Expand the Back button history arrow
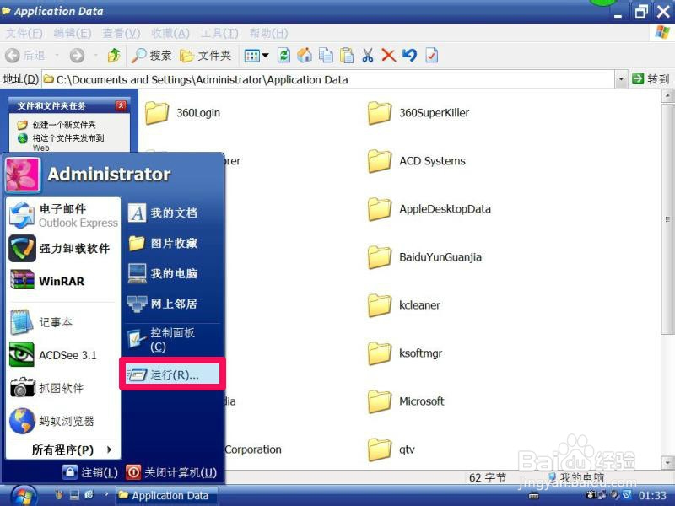The height and width of the screenshot is (506, 675). [x=57, y=56]
